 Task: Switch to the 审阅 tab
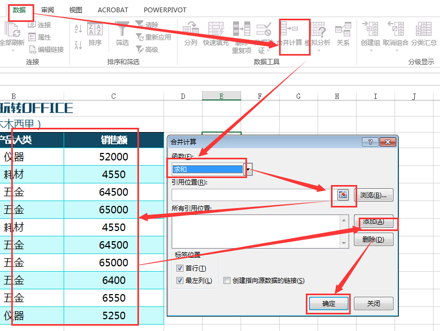point(48,10)
